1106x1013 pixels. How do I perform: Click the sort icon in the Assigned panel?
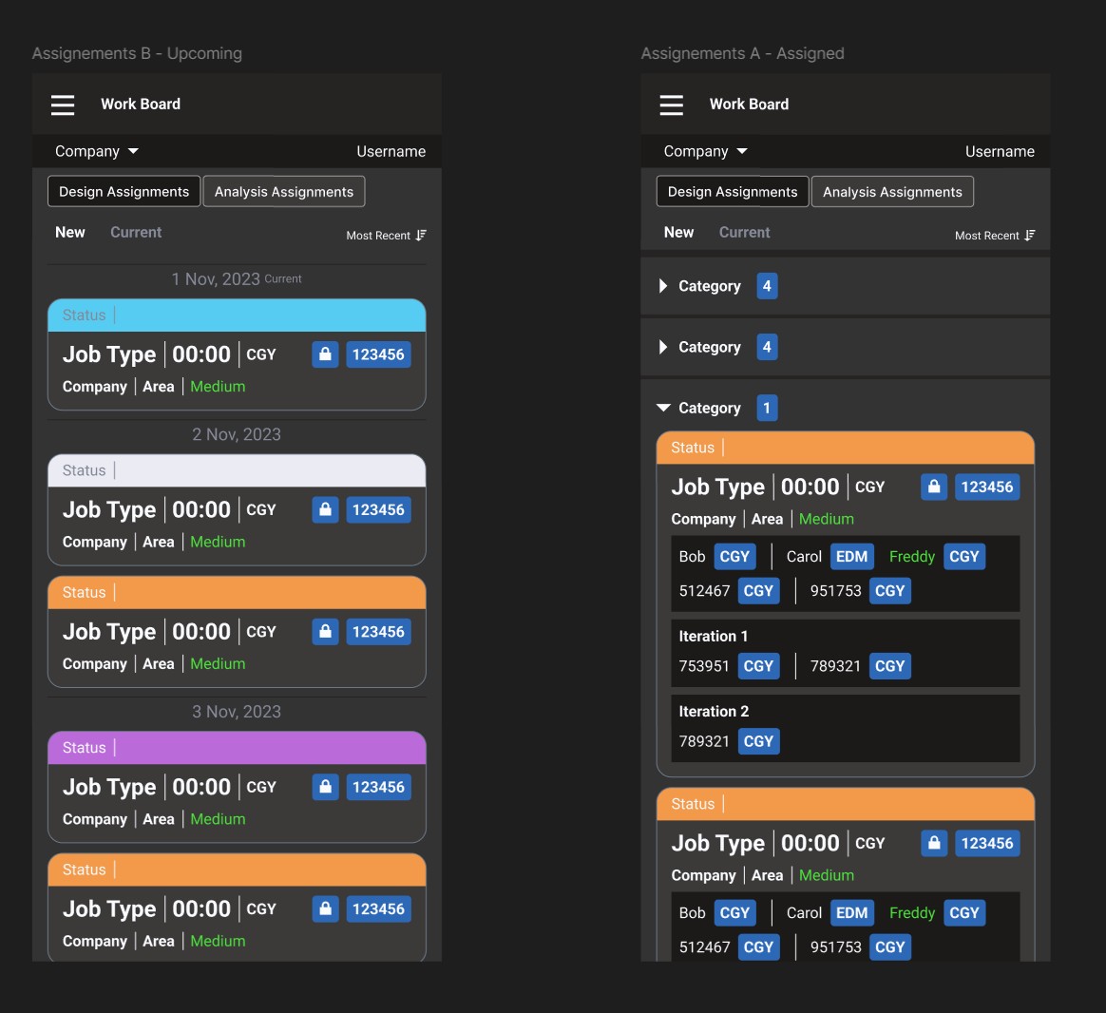coord(1030,235)
